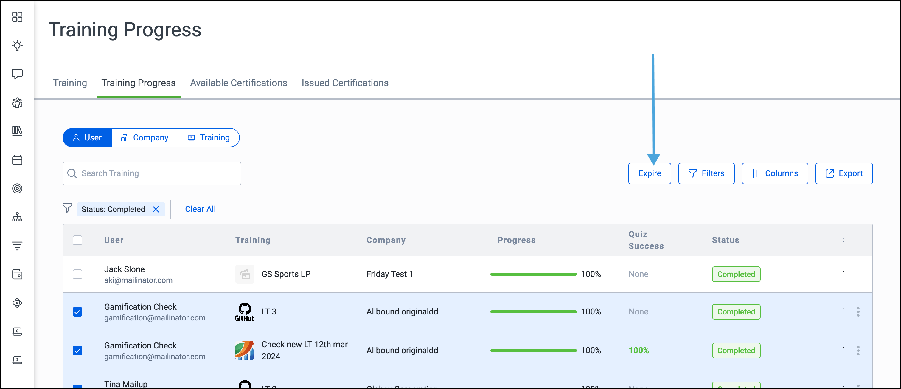Image resolution: width=901 pixels, height=389 pixels.
Task: Click the GitHub logo in the LT 3 row
Action: [245, 312]
